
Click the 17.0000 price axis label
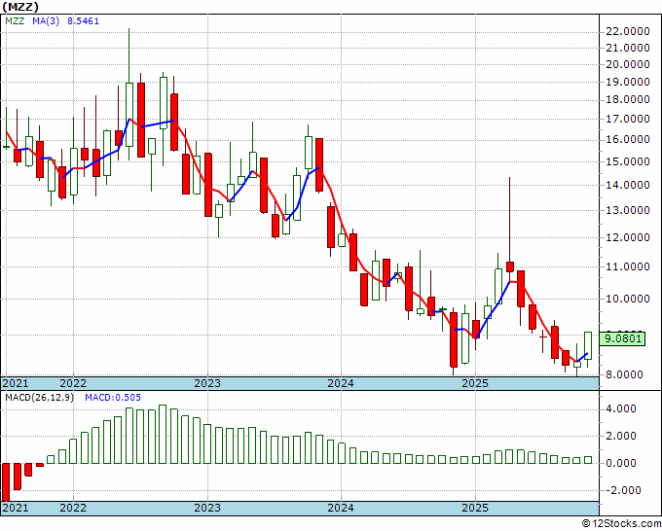point(627,119)
